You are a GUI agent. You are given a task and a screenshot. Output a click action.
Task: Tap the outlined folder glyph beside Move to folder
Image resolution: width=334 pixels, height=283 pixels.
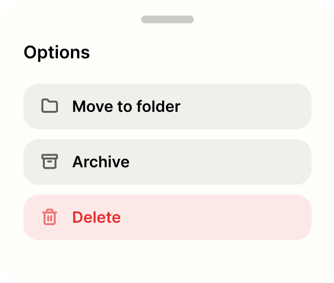click(x=50, y=106)
